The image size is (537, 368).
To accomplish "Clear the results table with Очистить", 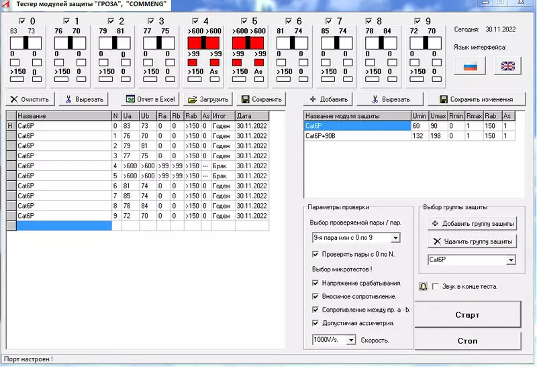I will tap(29, 99).
